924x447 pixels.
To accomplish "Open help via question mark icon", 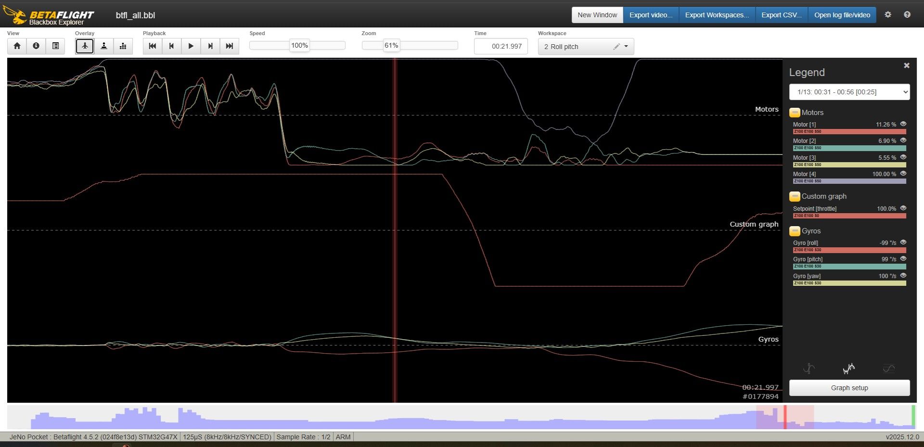I will (x=907, y=15).
